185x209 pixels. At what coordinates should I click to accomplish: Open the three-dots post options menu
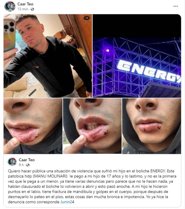tap(175, 6)
